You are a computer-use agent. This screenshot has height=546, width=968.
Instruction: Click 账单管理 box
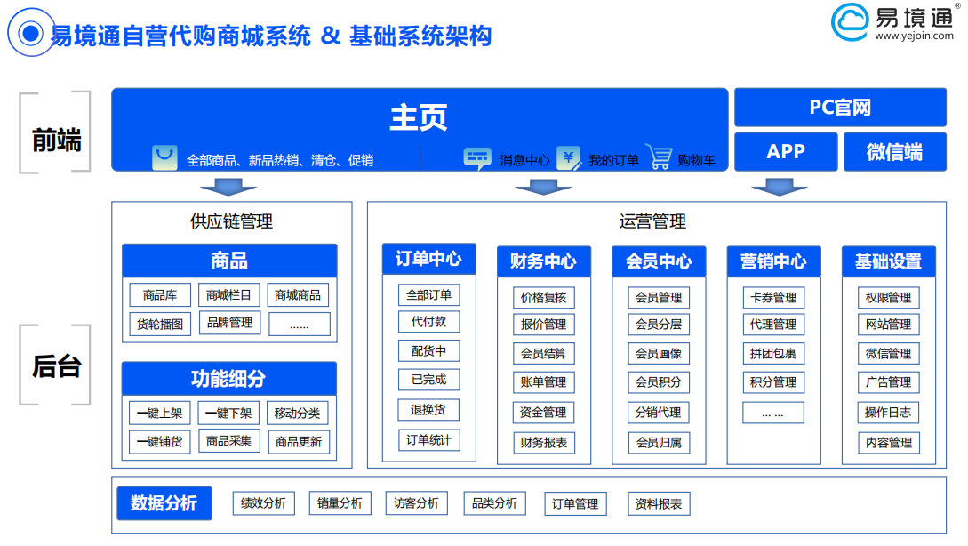[x=544, y=382]
